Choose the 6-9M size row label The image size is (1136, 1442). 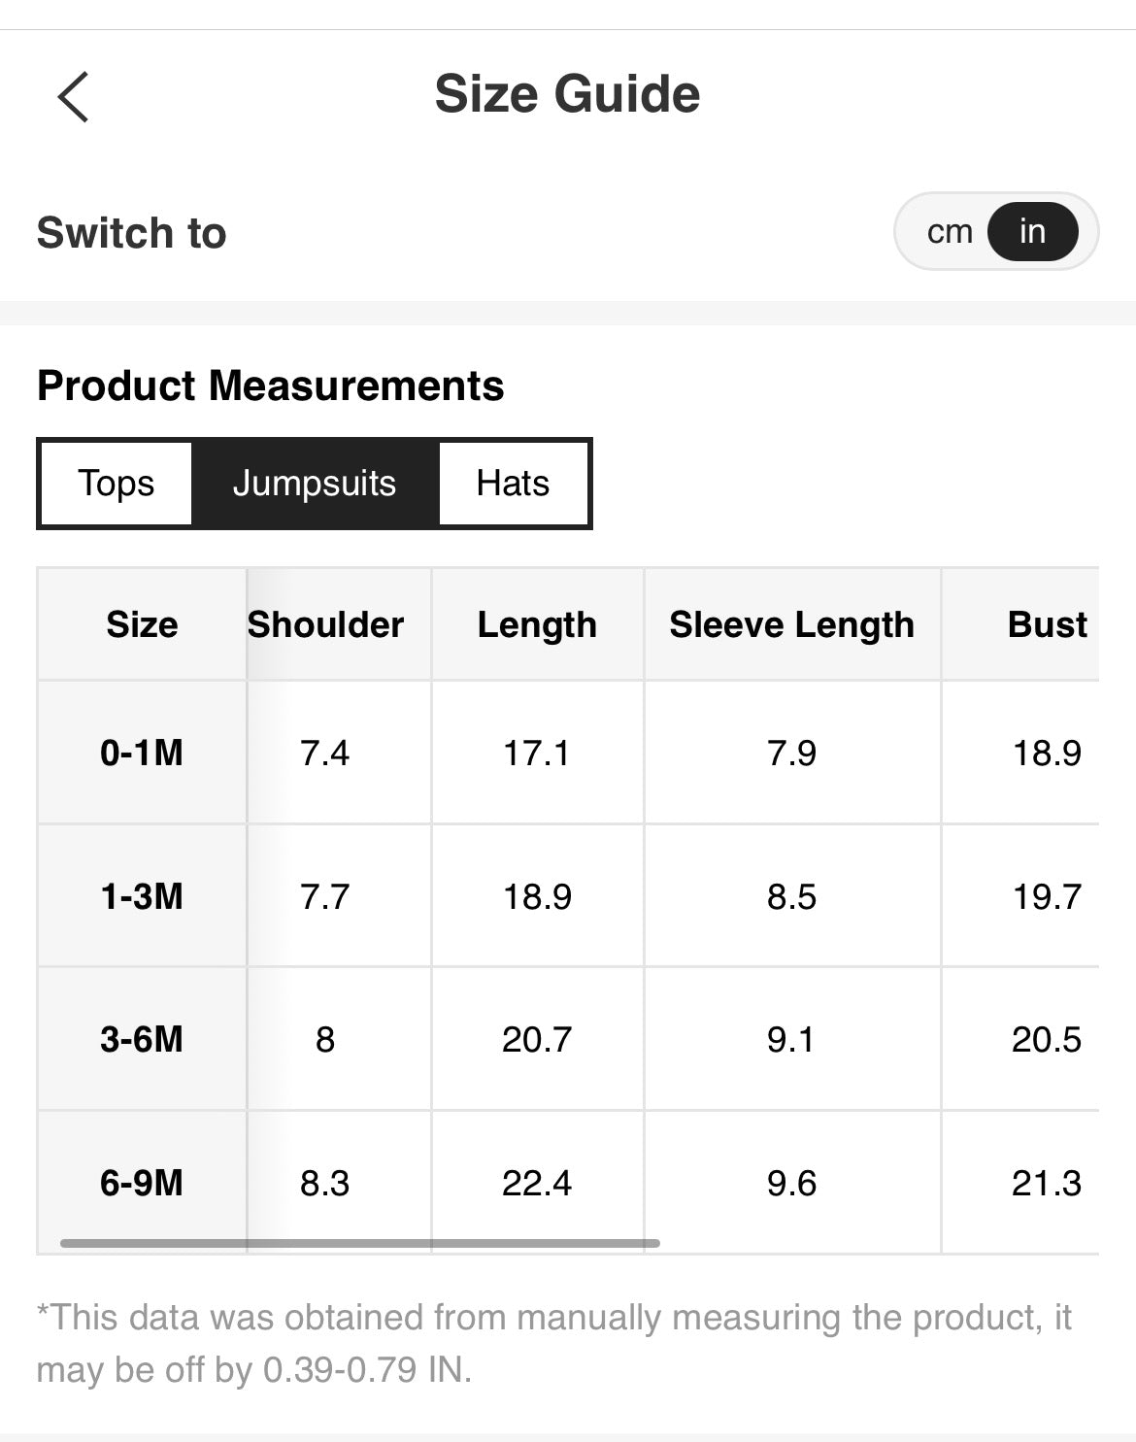[x=142, y=1183]
